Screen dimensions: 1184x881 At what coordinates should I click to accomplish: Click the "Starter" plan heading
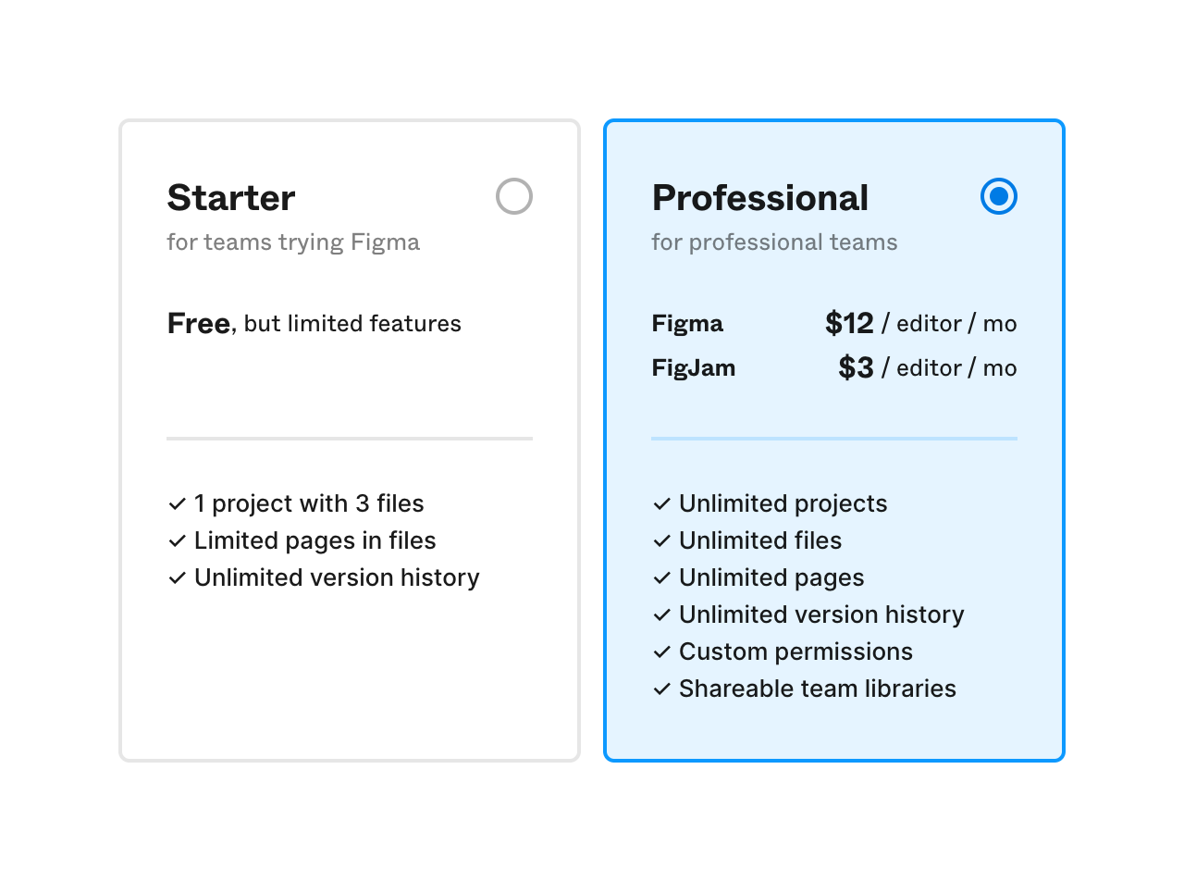[230, 197]
